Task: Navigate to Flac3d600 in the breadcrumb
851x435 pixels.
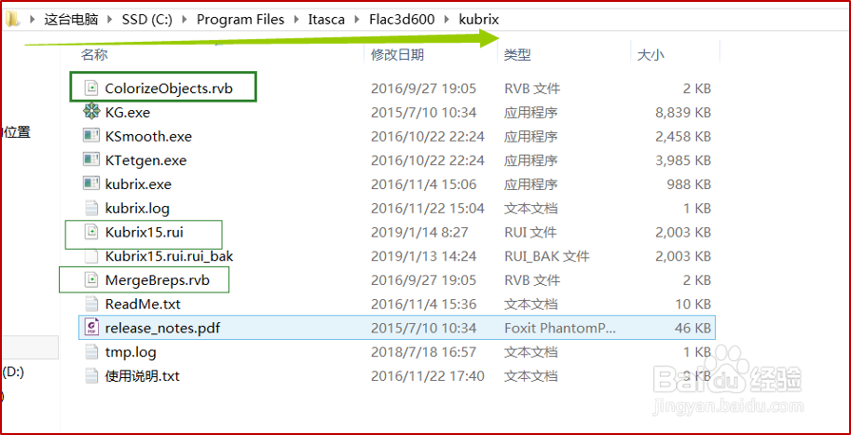Action: 402,20
